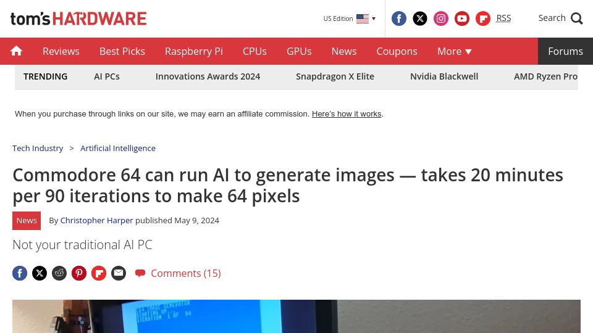
Task: Click the US flag icon
Action: pyautogui.click(x=363, y=18)
